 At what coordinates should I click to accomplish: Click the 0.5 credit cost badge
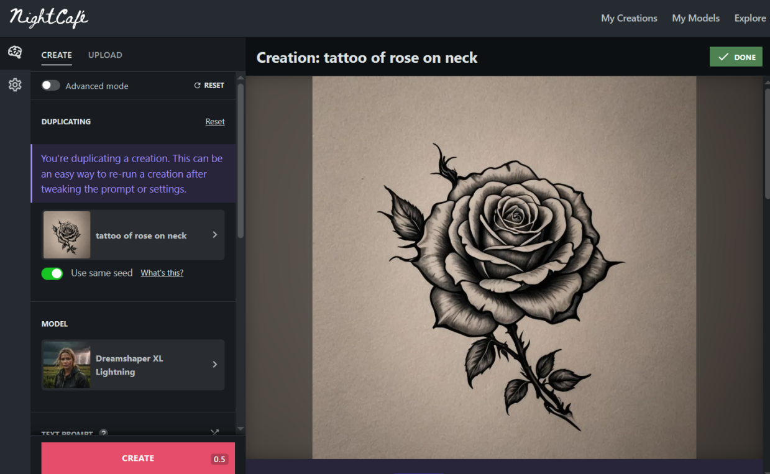pyautogui.click(x=219, y=460)
